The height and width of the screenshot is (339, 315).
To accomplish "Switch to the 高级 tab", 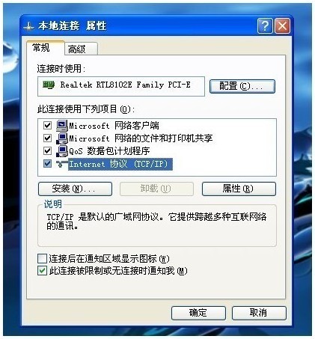I will (x=81, y=49).
